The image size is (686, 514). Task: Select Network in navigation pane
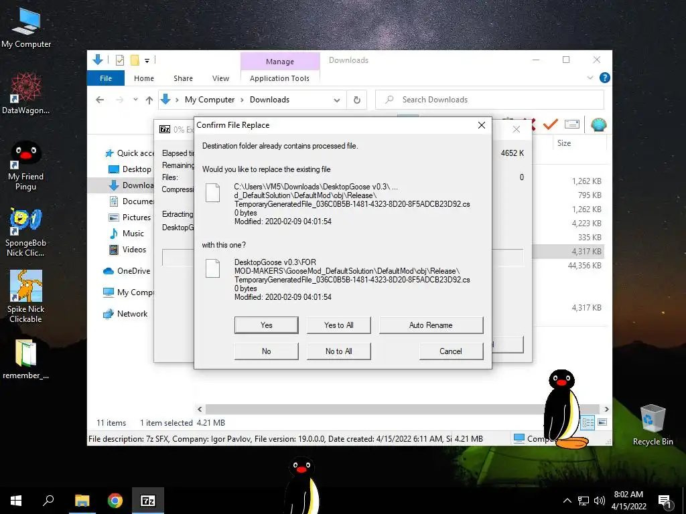click(x=125, y=314)
